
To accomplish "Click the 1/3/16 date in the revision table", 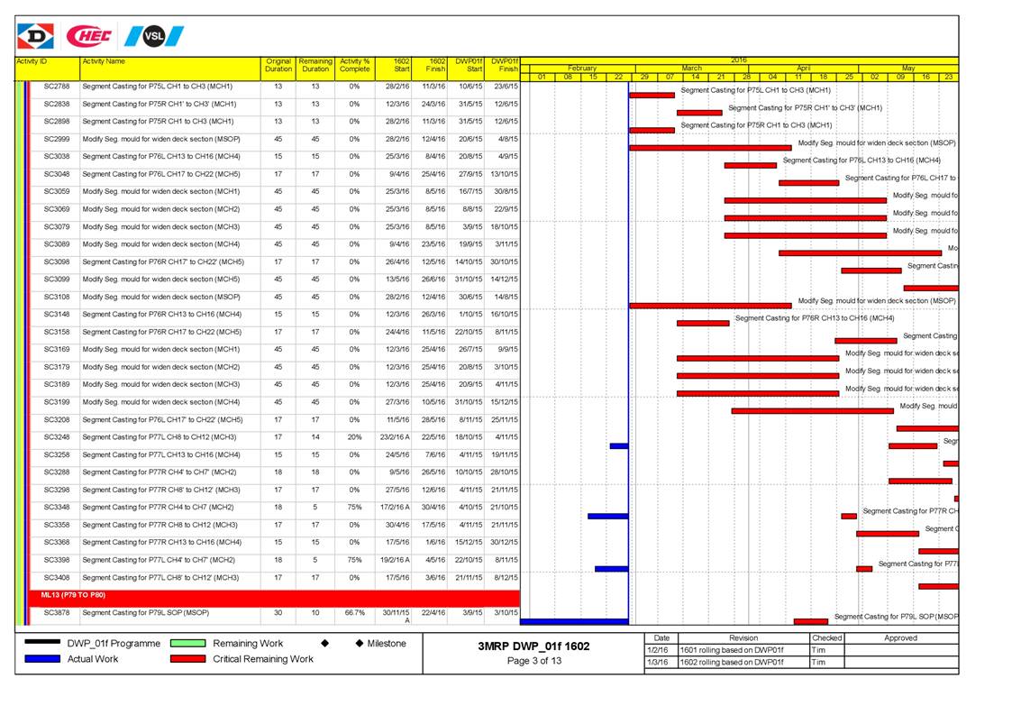I will [x=658, y=662].
